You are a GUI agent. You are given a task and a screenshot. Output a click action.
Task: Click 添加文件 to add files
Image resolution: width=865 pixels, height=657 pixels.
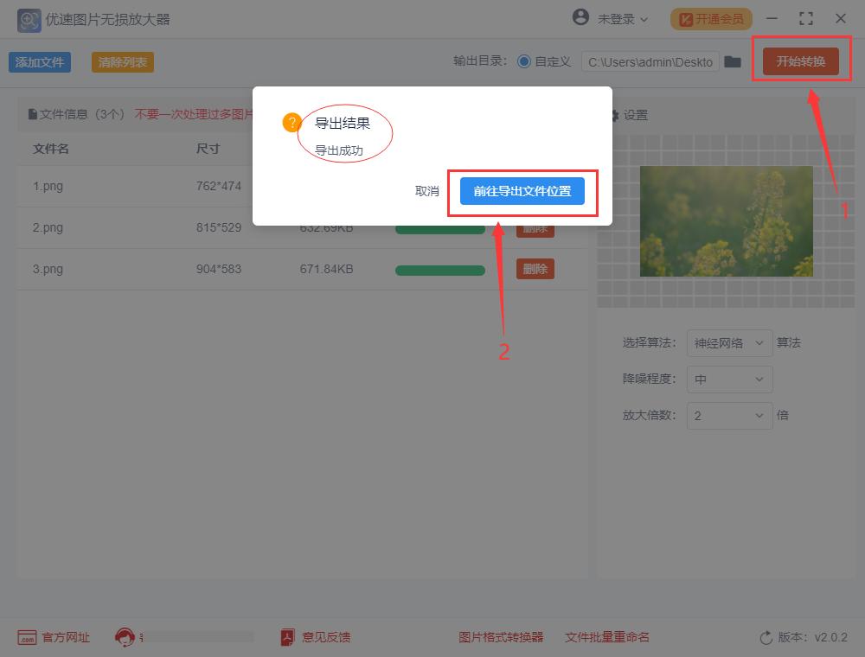(39, 61)
